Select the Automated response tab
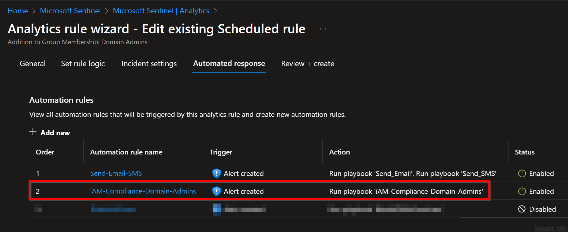This screenshot has height=232, width=568. coord(229,63)
